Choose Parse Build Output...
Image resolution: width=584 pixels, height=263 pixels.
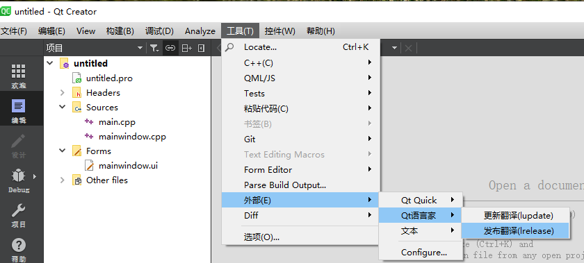301,185
